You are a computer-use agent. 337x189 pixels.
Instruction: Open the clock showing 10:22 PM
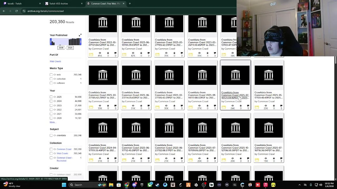329,185
